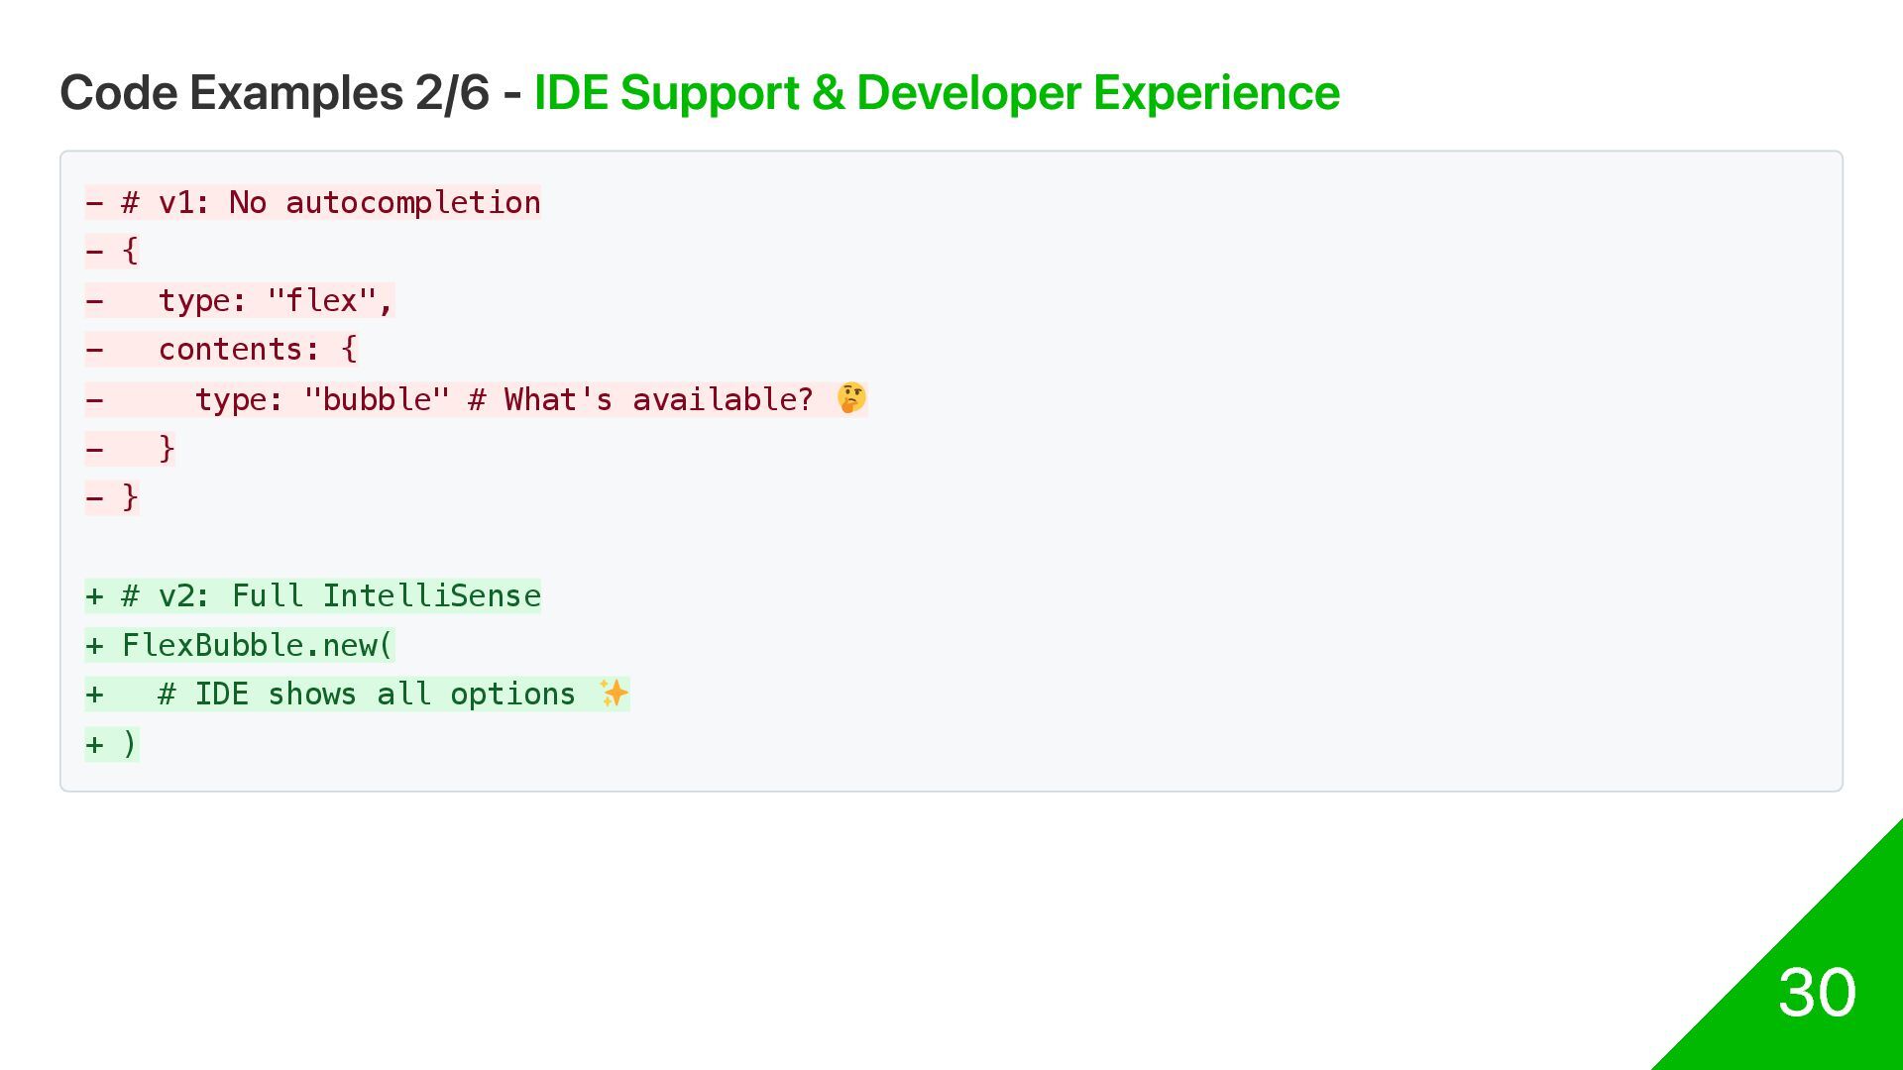
Task: Click the 'Code Examples 2/6' title text
Action: [275, 93]
